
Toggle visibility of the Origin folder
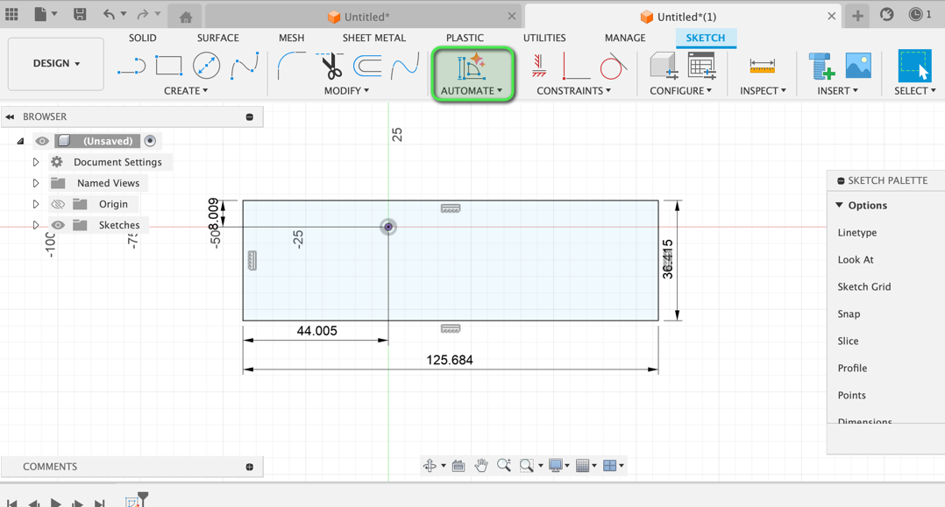pyautogui.click(x=58, y=203)
